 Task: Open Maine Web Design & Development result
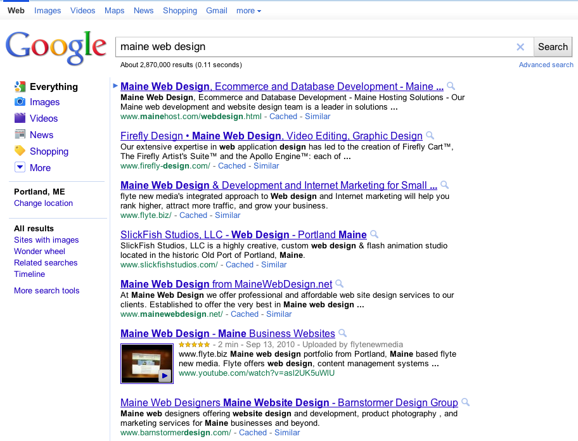(279, 185)
